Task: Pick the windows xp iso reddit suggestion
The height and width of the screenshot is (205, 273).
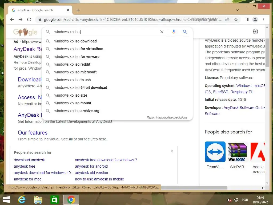Action: pos(117,64)
